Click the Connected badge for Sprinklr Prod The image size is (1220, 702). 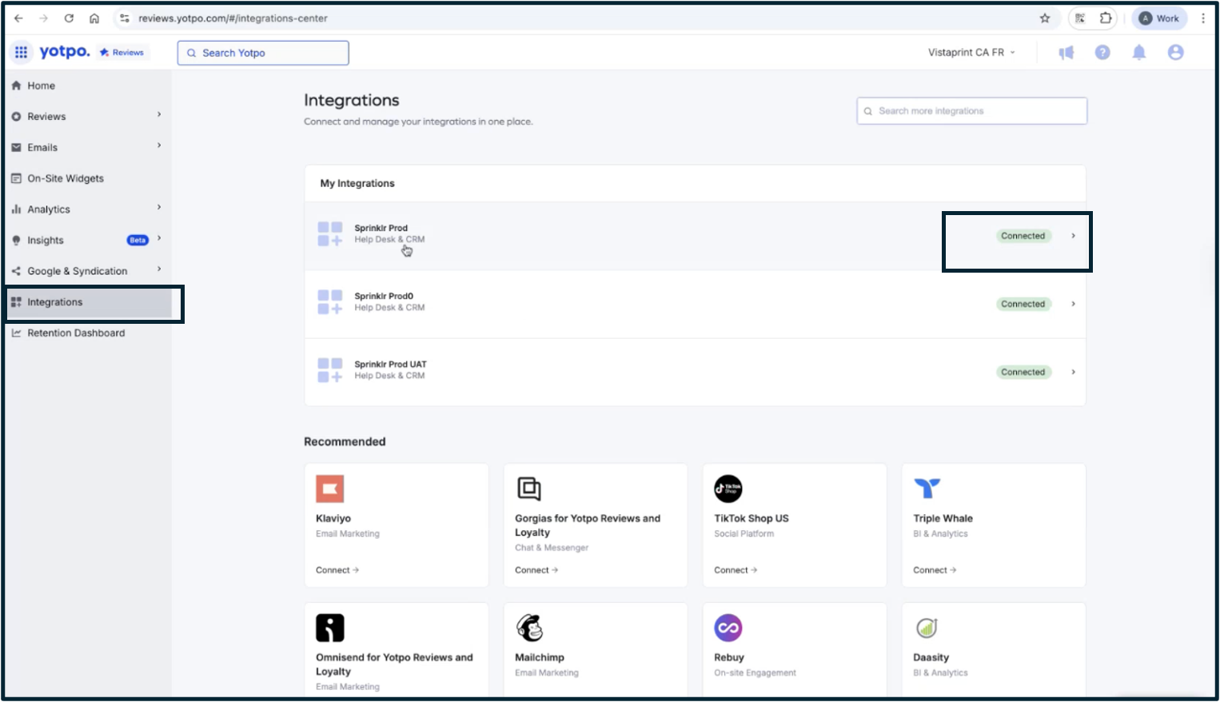tap(1023, 236)
